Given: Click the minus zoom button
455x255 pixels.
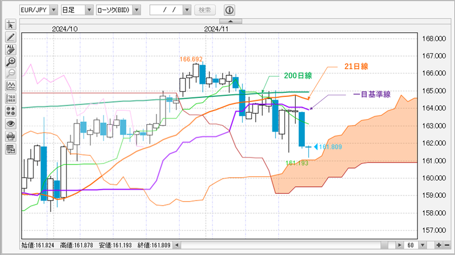Looking at the screenshot, I should pyautogui.click(x=446, y=245).
